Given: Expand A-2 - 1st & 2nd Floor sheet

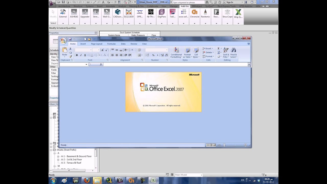Looking at the screenshot, I should 58,159.
